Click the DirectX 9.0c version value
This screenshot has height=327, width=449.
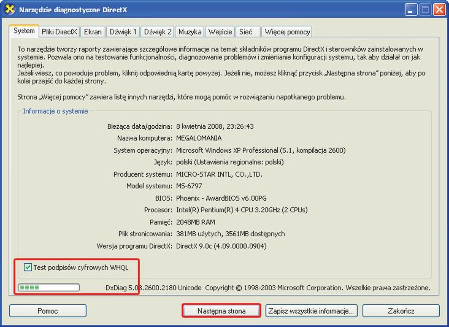pyautogui.click(x=221, y=246)
